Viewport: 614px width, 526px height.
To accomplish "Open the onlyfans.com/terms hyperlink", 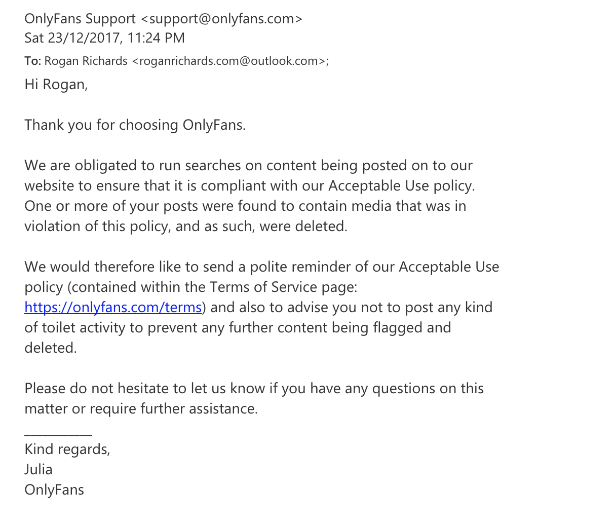I will tap(113, 307).
